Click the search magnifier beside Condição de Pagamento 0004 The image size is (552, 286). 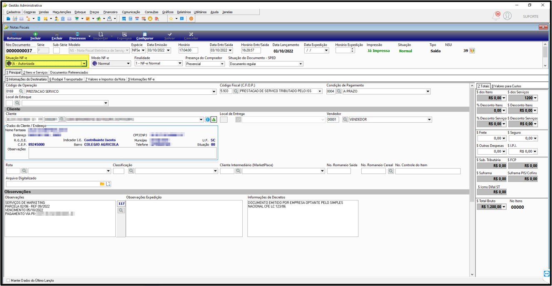[339, 91]
